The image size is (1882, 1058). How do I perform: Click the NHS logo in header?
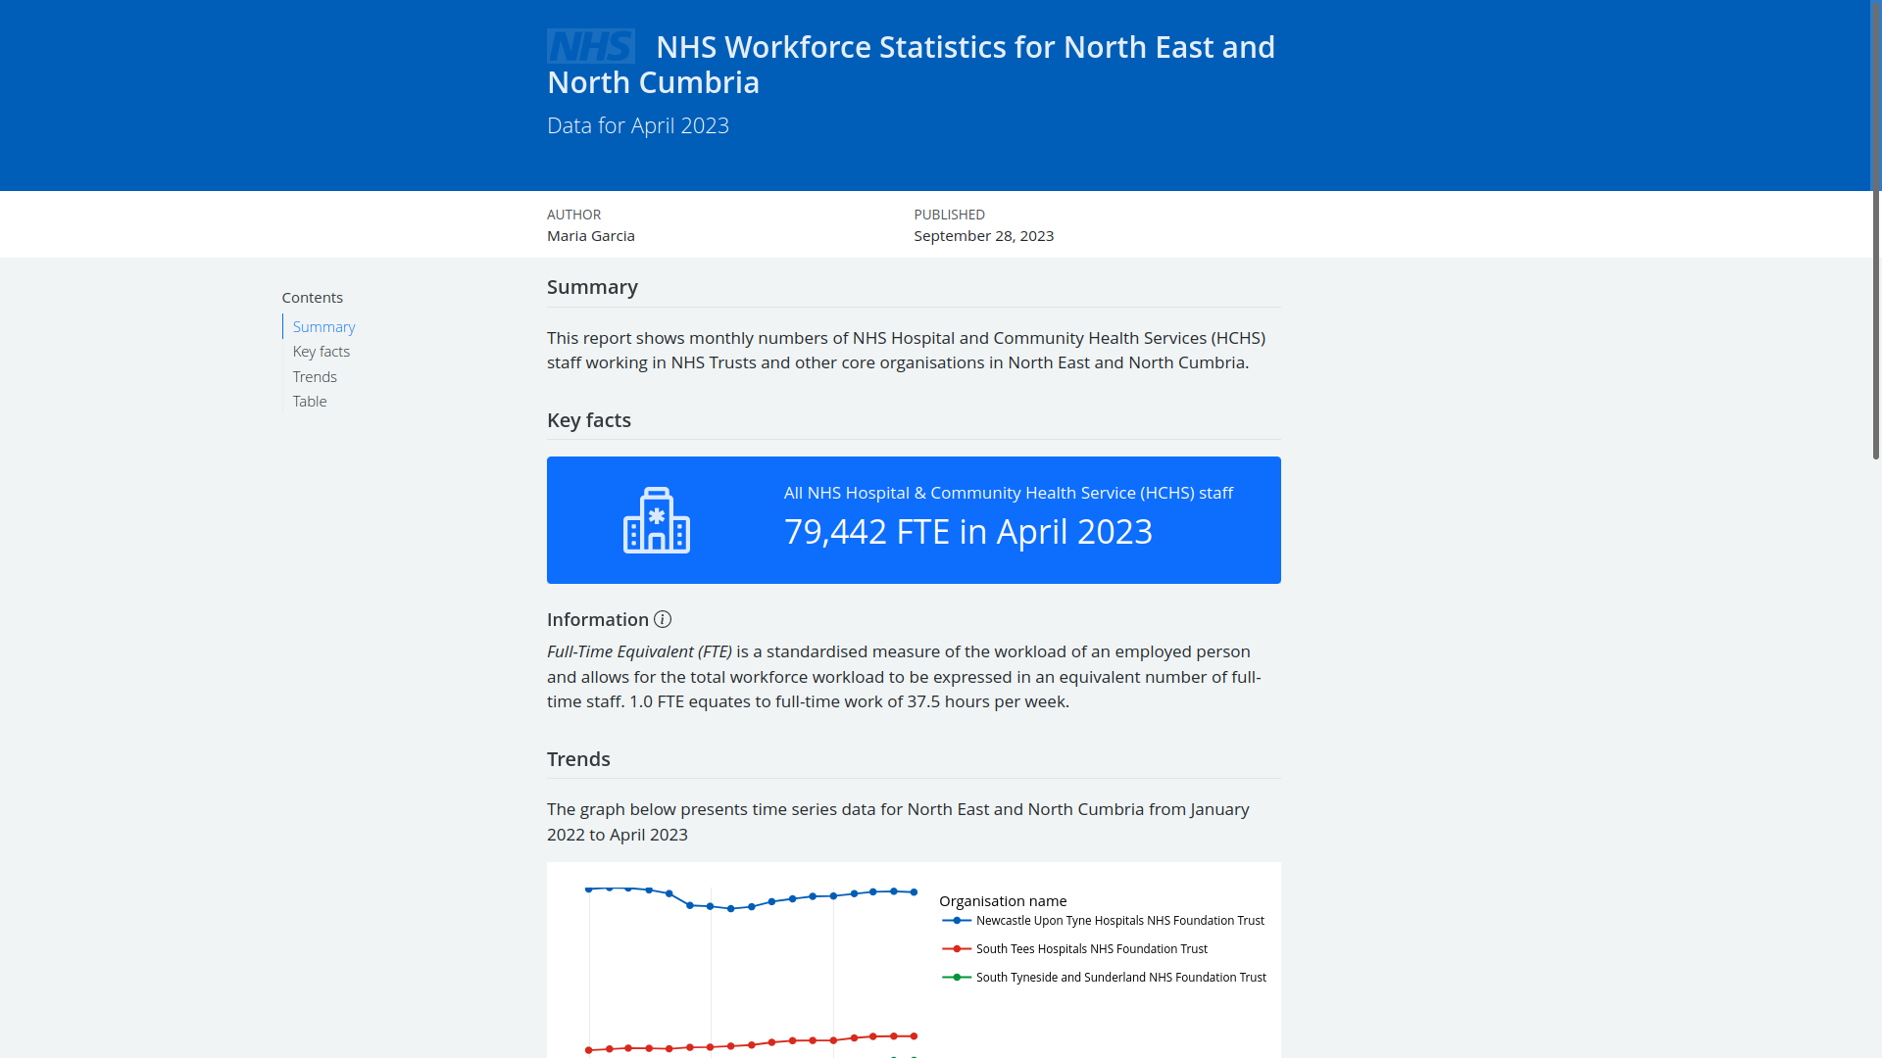[x=590, y=46]
